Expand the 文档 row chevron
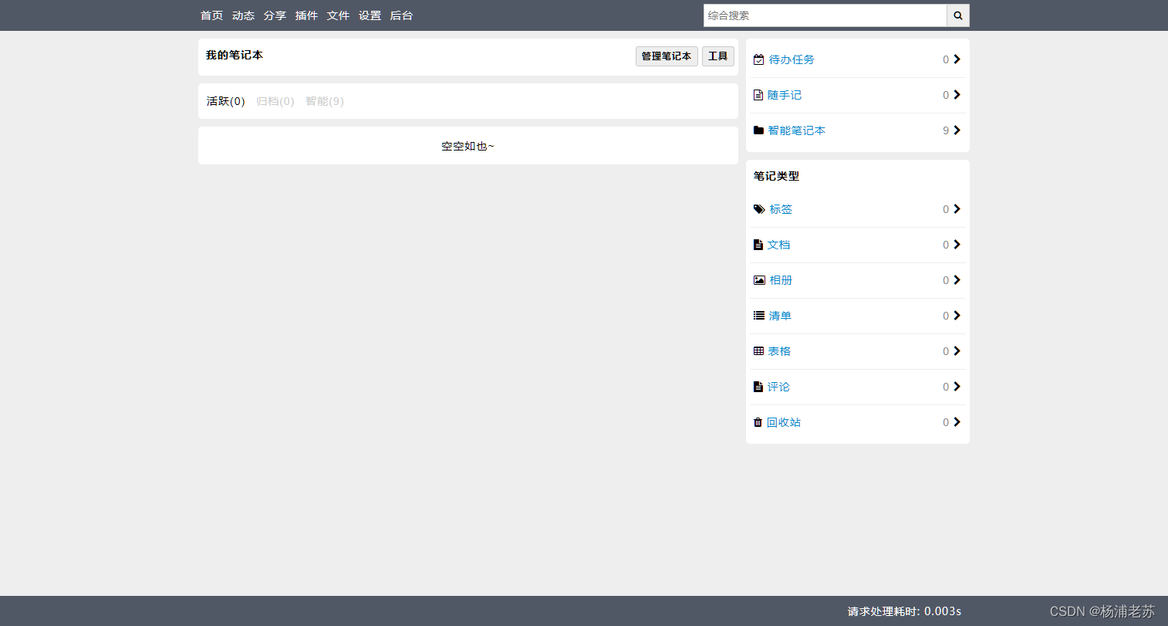The height and width of the screenshot is (626, 1168). (957, 245)
